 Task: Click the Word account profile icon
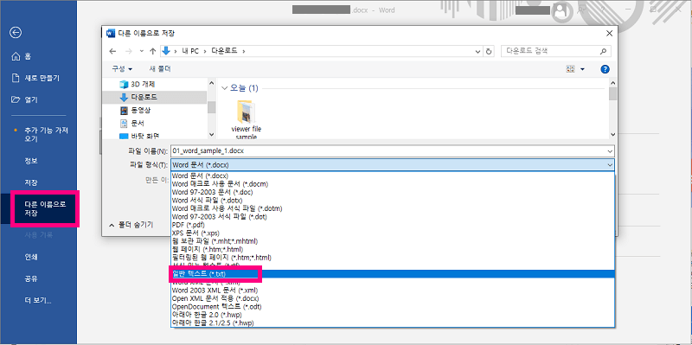click(561, 11)
